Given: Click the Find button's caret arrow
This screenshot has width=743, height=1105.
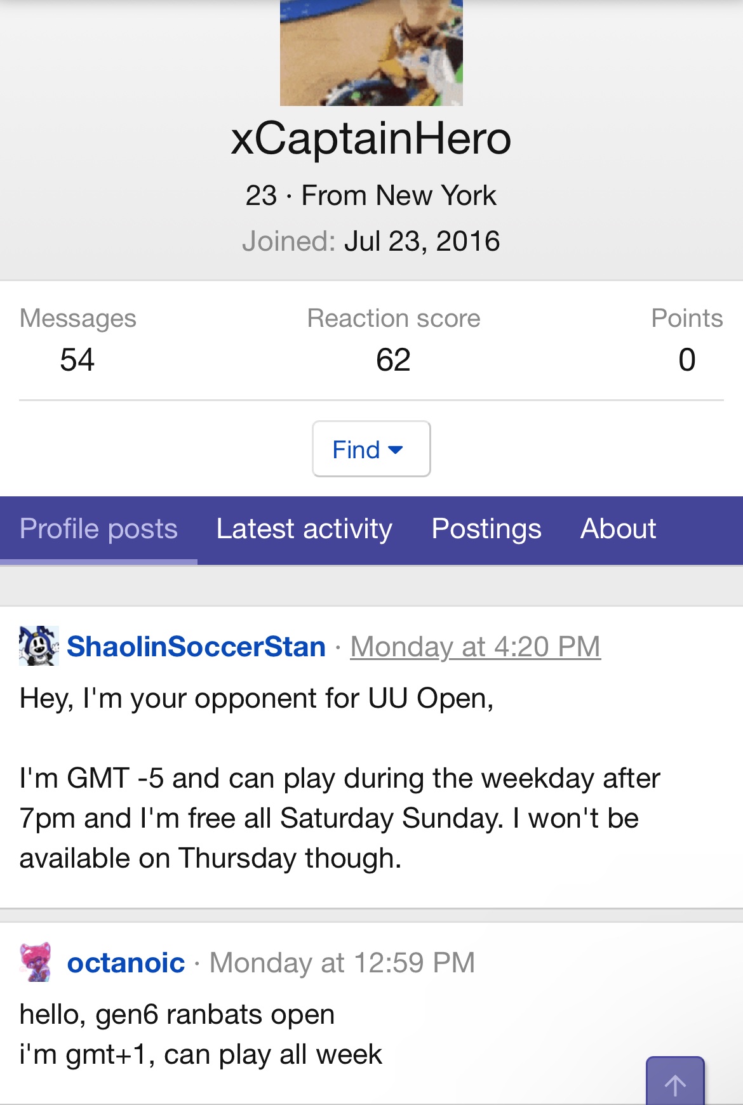Looking at the screenshot, I should pos(396,450).
